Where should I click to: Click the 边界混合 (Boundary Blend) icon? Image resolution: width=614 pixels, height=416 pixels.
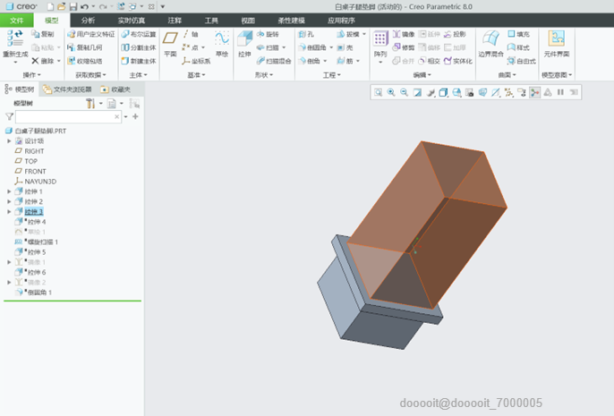491,41
